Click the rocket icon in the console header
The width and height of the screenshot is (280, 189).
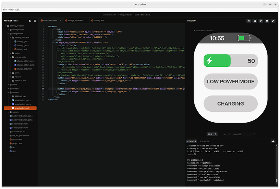point(273,141)
